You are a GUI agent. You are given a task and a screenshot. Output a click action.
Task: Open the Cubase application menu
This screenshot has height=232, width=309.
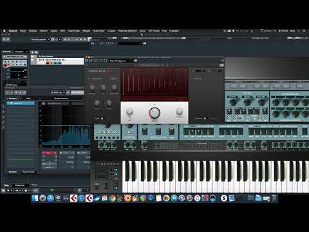(13, 31)
